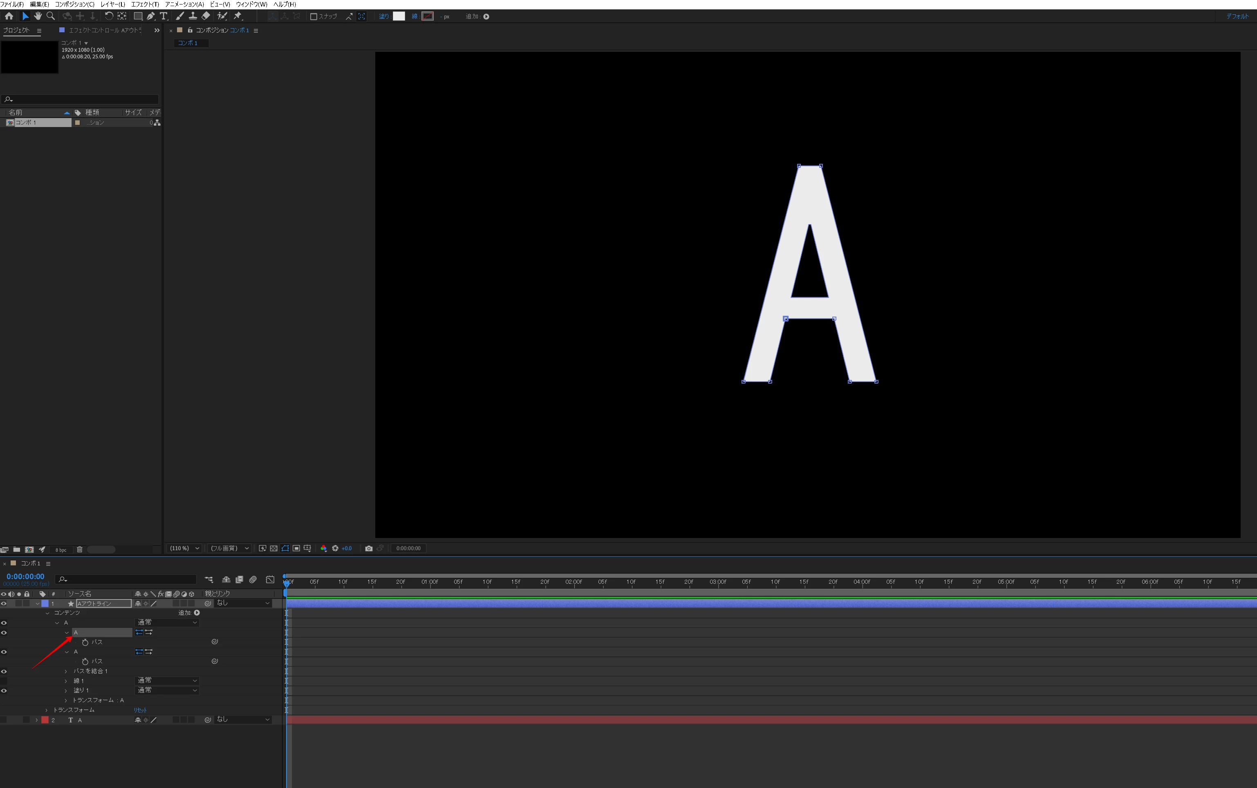Click the リセット transform link

[x=140, y=710]
